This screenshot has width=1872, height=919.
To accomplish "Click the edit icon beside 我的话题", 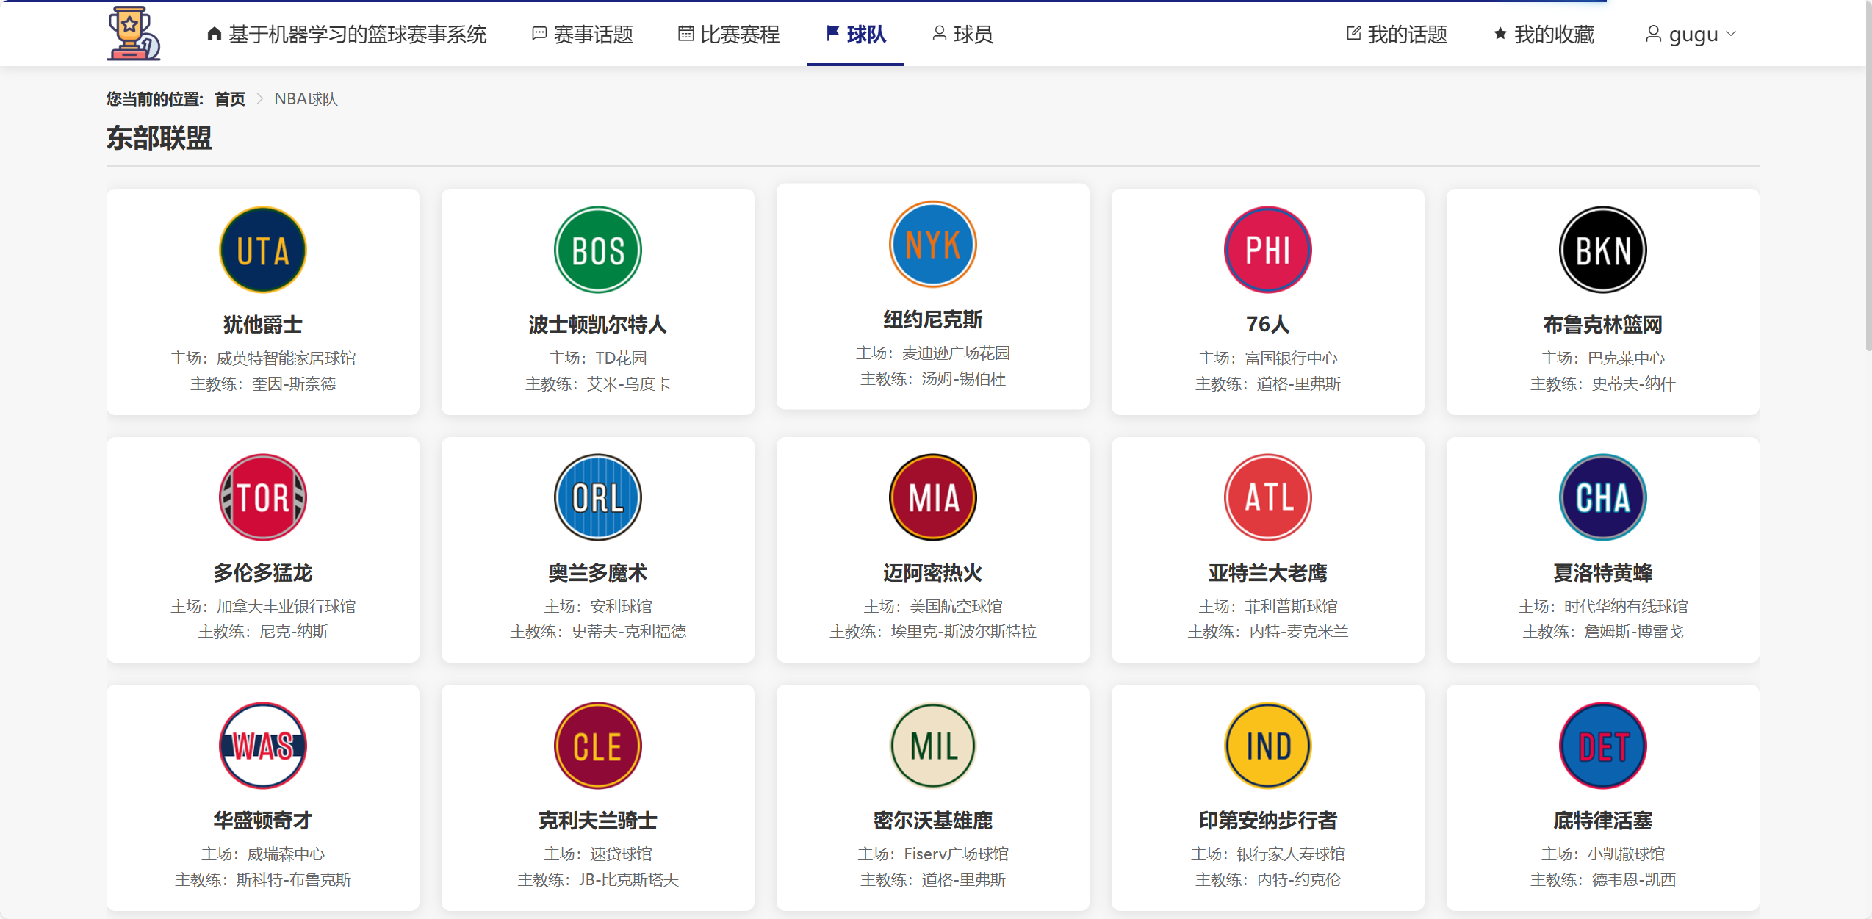I will 1353,33.
